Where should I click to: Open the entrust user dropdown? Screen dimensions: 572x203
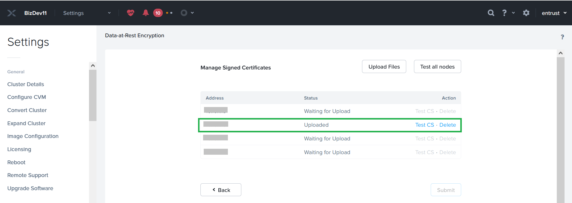(554, 13)
